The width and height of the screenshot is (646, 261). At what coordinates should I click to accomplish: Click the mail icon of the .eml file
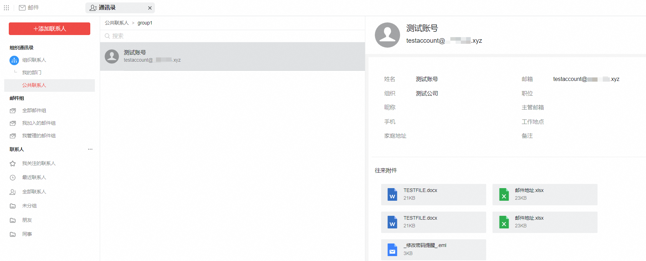392,250
